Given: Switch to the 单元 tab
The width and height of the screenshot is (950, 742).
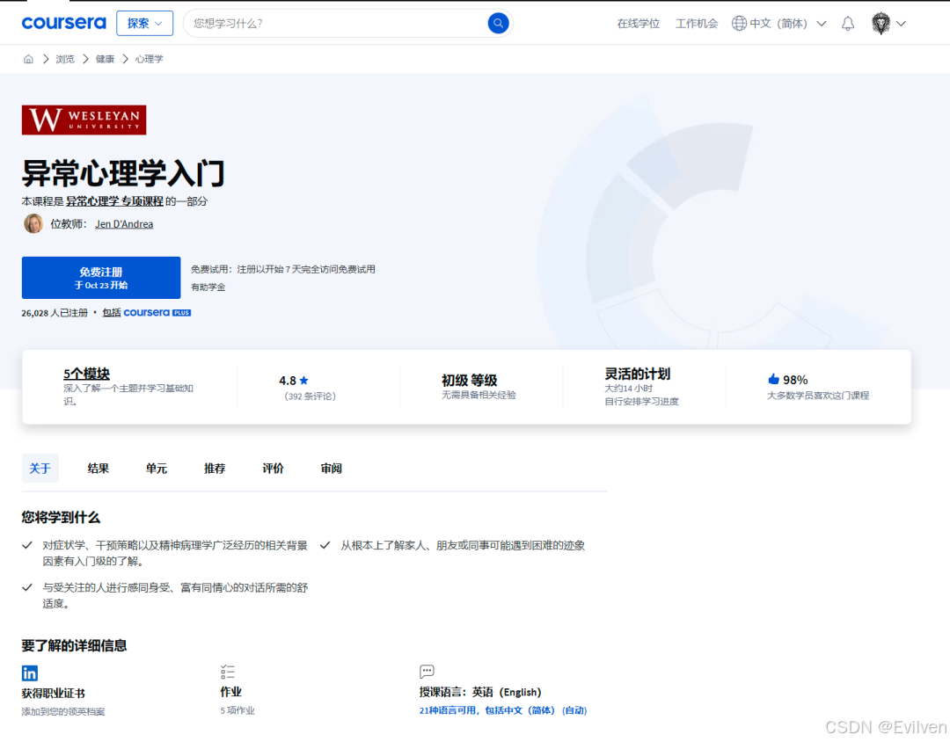Looking at the screenshot, I should click(157, 469).
